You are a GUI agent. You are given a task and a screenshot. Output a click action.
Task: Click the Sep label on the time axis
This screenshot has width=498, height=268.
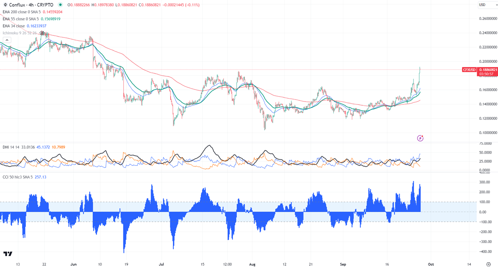point(343,264)
